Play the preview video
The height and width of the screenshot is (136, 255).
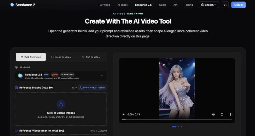(x=123, y=114)
